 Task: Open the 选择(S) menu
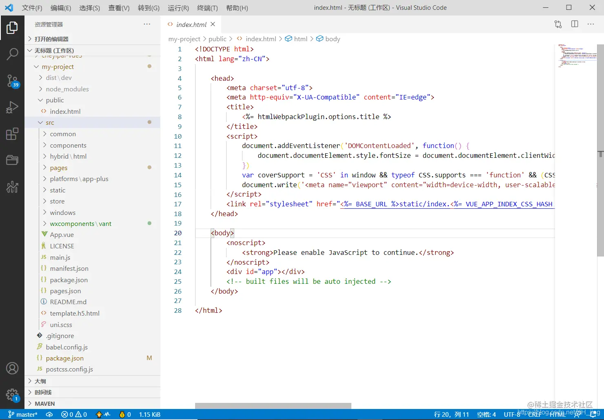89,8
